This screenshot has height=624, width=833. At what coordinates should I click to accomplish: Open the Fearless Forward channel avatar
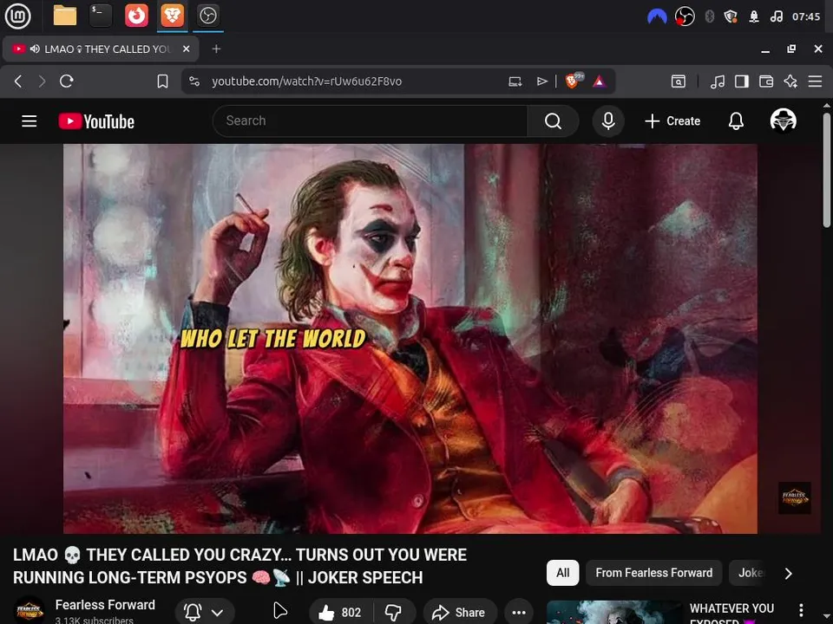30,611
